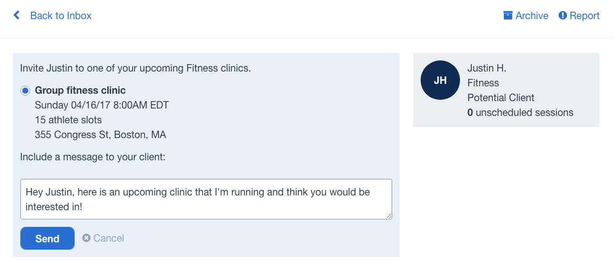Focus the client message text area
The width and height of the screenshot is (613, 262).
[x=206, y=199]
